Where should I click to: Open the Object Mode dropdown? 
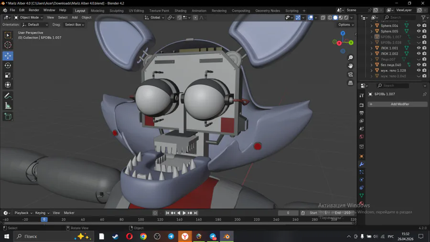29,18
